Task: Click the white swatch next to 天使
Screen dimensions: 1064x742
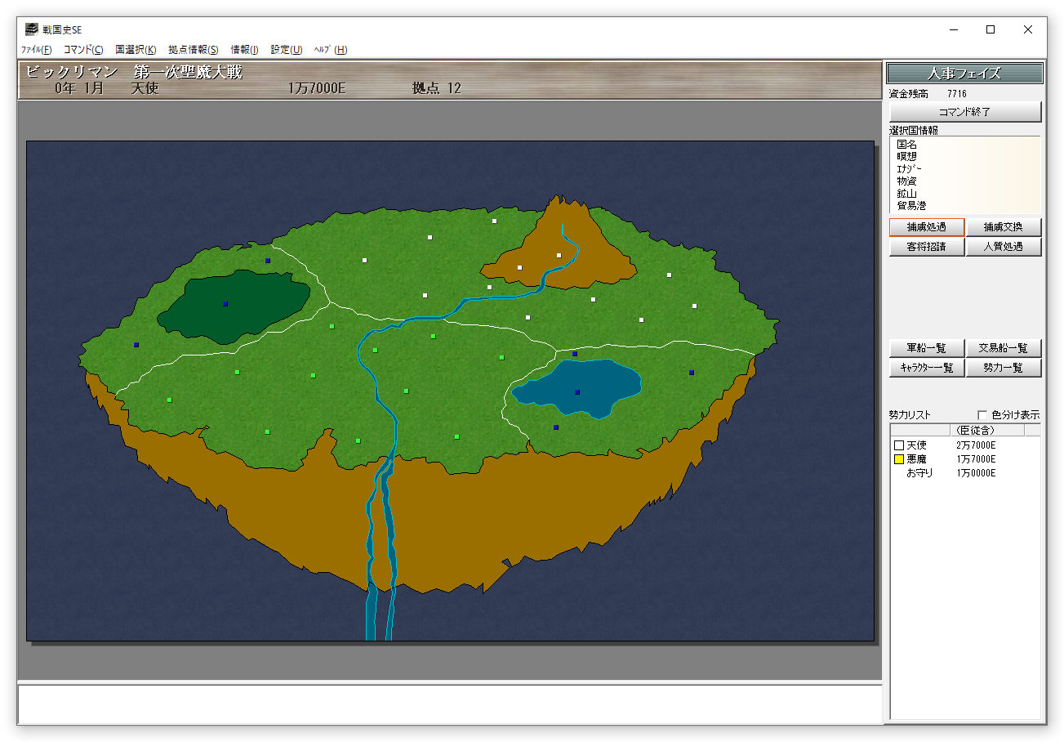Action: click(899, 445)
